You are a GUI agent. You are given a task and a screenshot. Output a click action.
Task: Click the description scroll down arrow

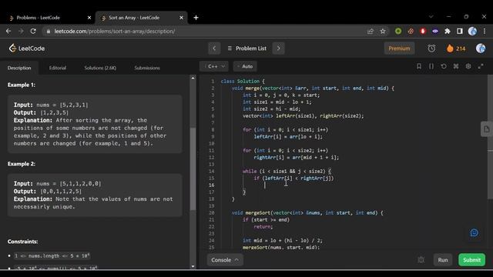(x=193, y=267)
